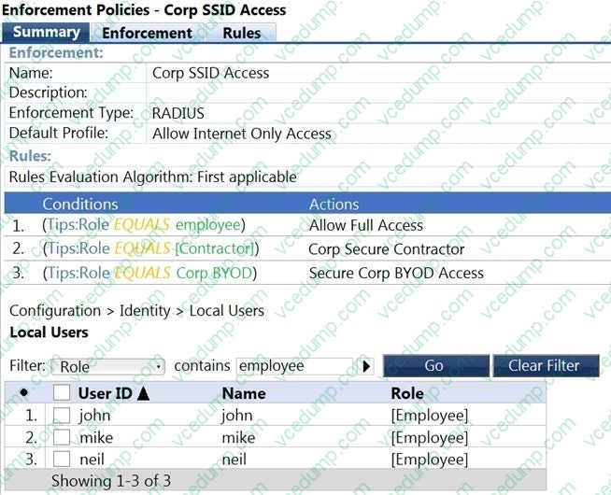
Task: Select the Corp Secure Contractor rule row
Action: (x=386, y=249)
